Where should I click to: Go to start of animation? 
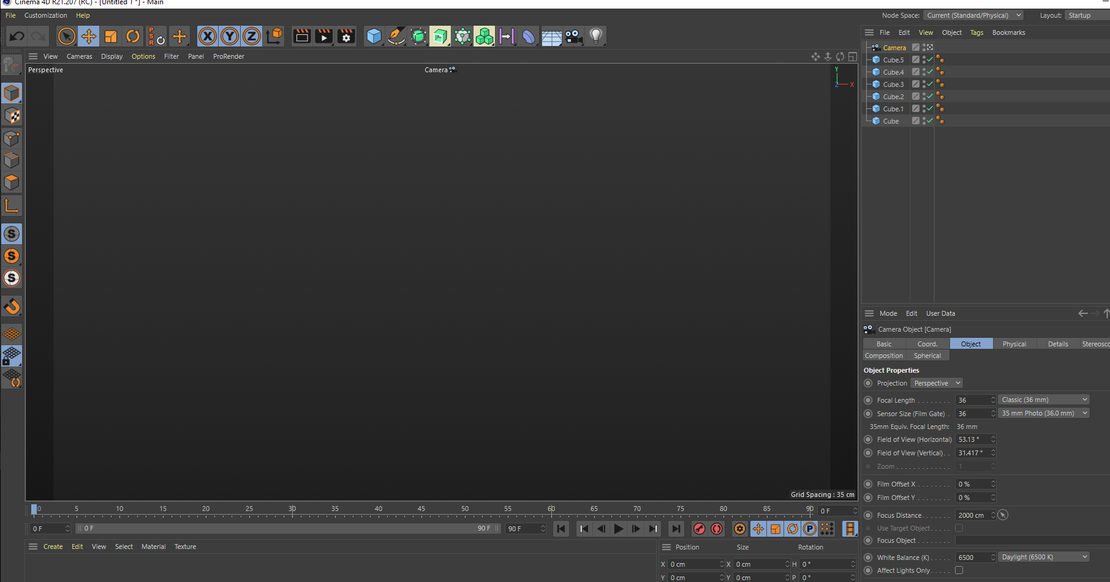coord(561,529)
